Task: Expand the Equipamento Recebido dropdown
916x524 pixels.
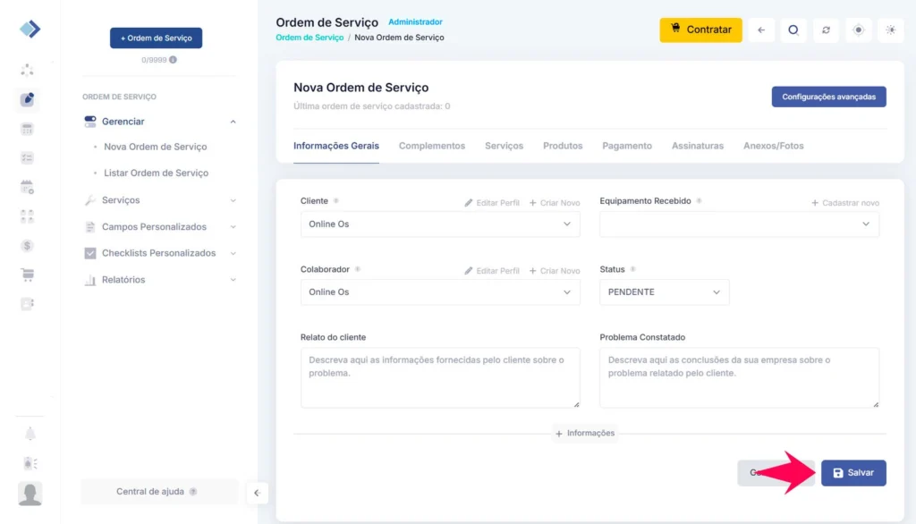Action: [x=739, y=224]
